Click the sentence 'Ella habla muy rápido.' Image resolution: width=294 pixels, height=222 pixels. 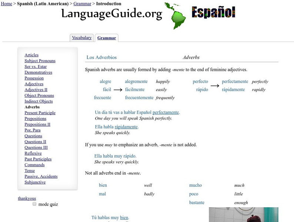tap(115, 156)
